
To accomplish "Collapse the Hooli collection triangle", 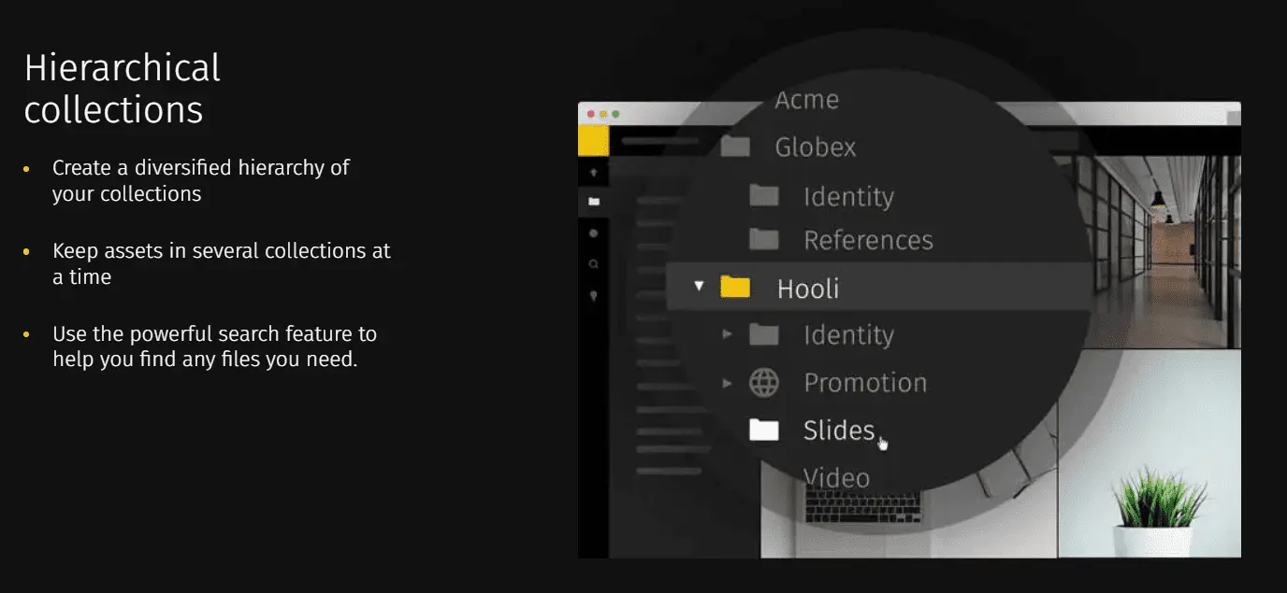I will point(698,288).
